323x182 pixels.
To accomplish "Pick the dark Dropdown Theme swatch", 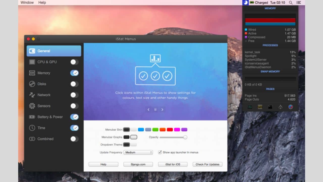I will tap(126, 145).
